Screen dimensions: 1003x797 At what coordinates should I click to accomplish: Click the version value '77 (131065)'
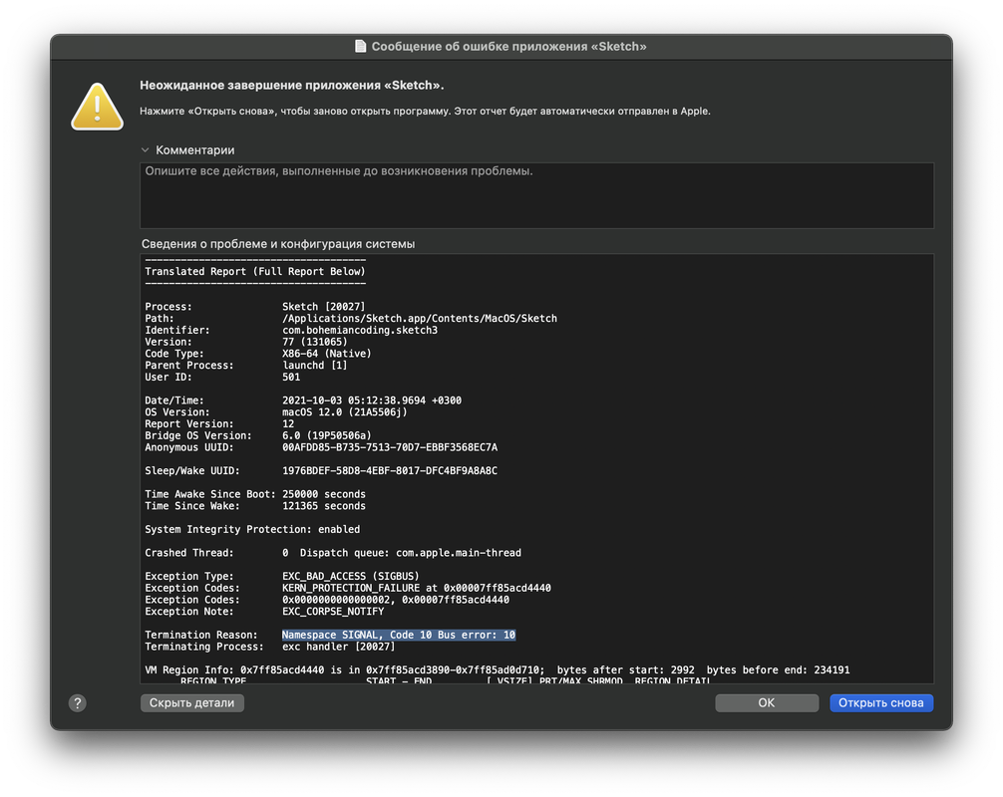tap(315, 342)
